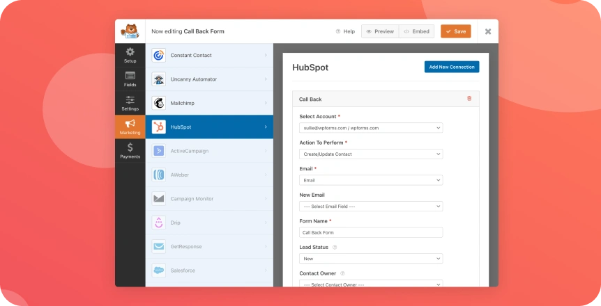Open the Select Account dropdown
The image size is (601, 306).
coord(371,128)
